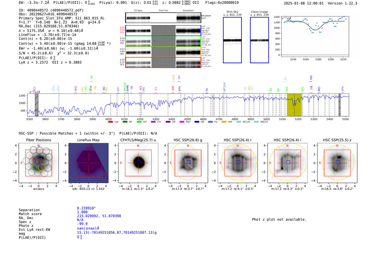Screen dimensions: 376x256
Task: Open the Fiber Positions cutout image
Action: coord(39,163)
